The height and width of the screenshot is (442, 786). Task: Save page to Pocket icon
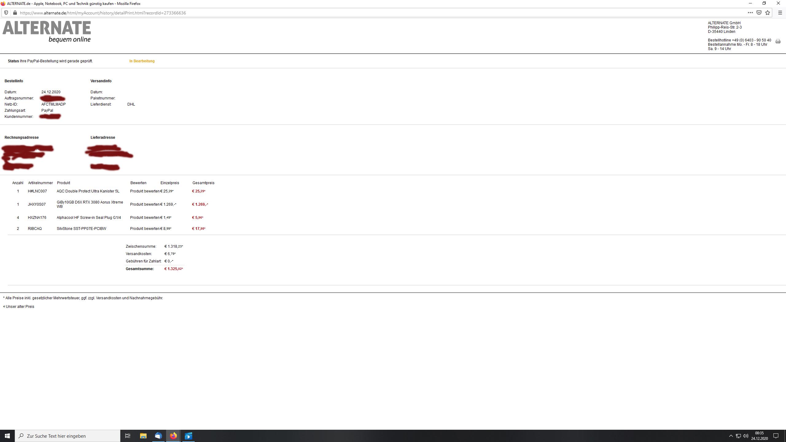tap(759, 13)
